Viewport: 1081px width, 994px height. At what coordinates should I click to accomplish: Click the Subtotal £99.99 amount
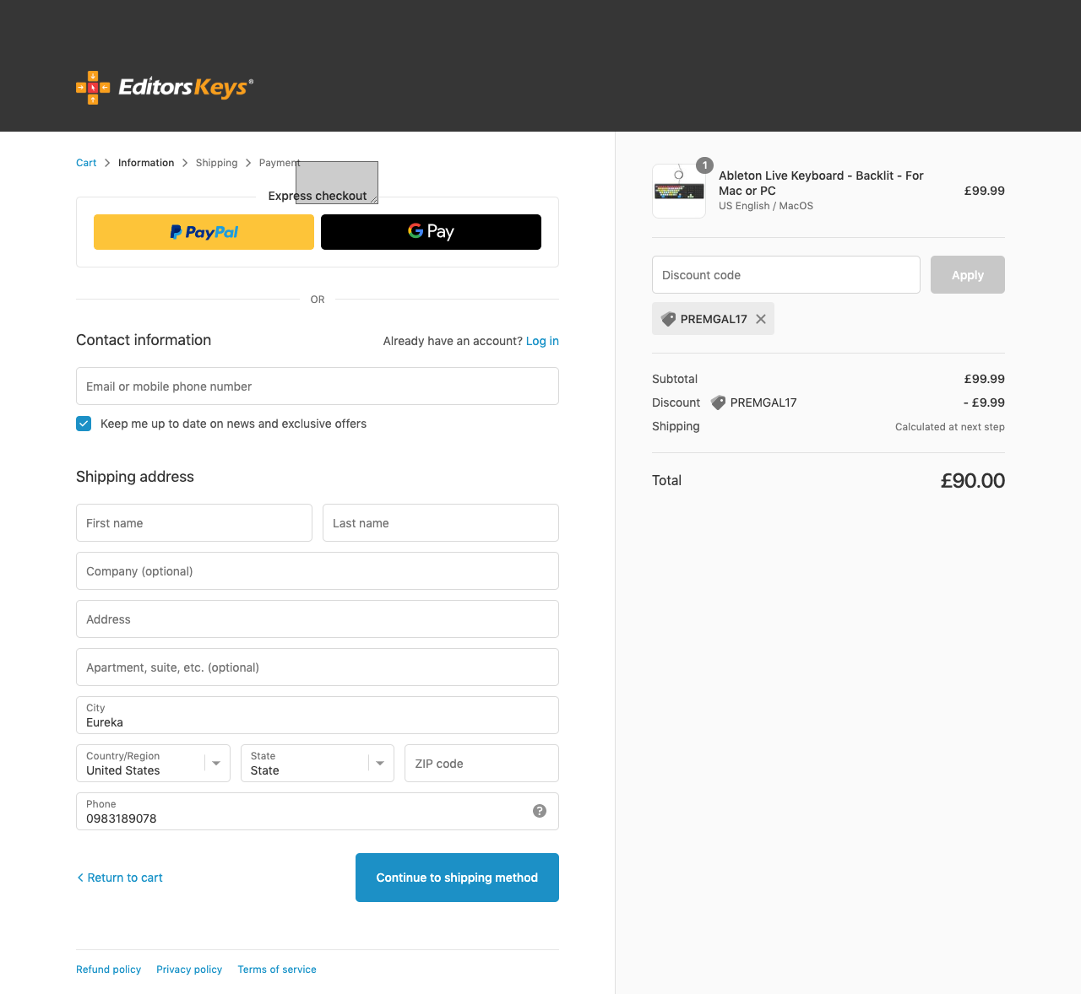985,379
